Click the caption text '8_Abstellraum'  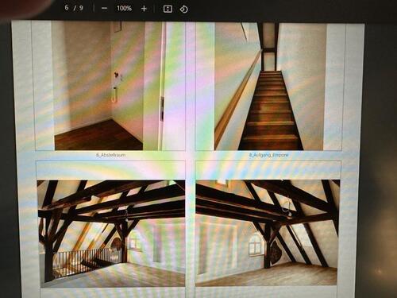(110, 155)
